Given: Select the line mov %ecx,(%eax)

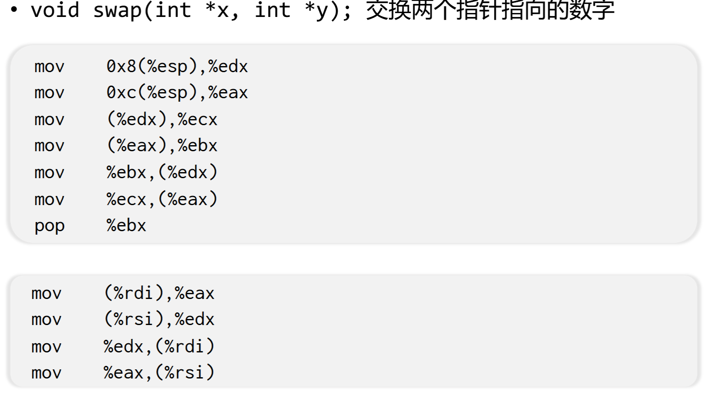Looking at the screenshot, I should click(126, 199).
